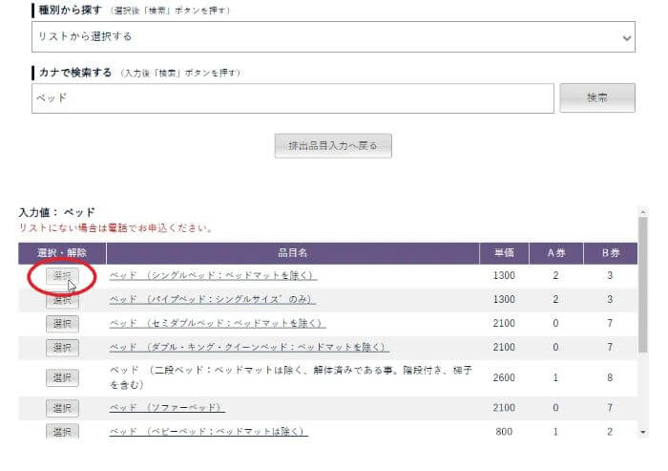Click the 入力値：ベッド label
668x471 pixels.
click(x=56, y=212)
